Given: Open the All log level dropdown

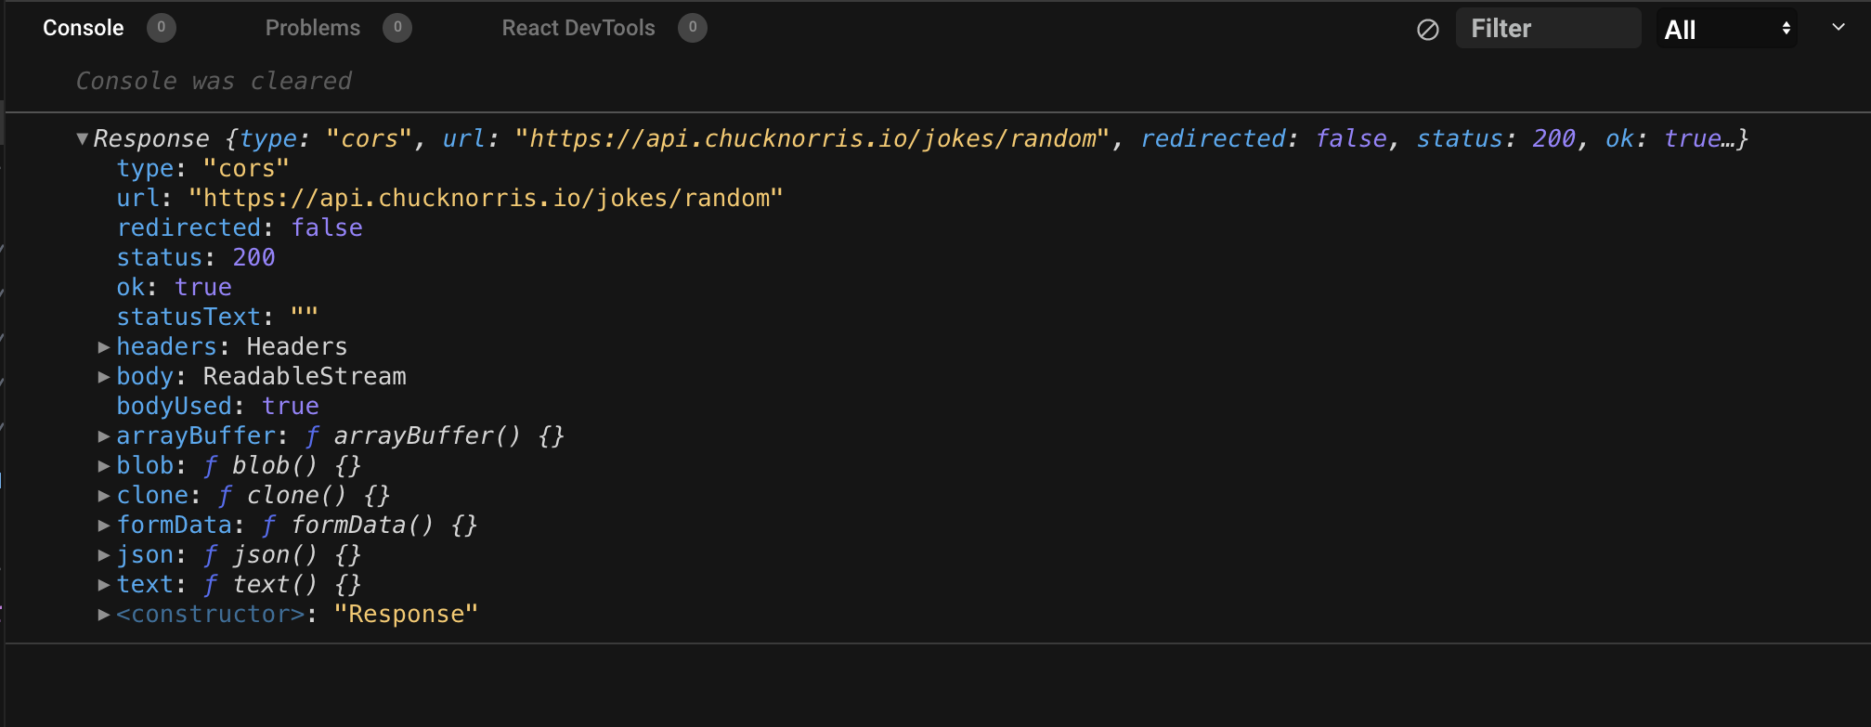Looking at the screenshot, I should 1726,30.
